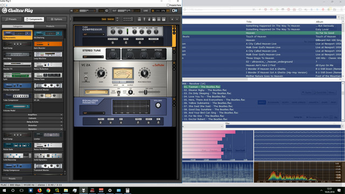Open the Presets browser tab
Viewport: 345px width, 194px height.
click(12, 19)
